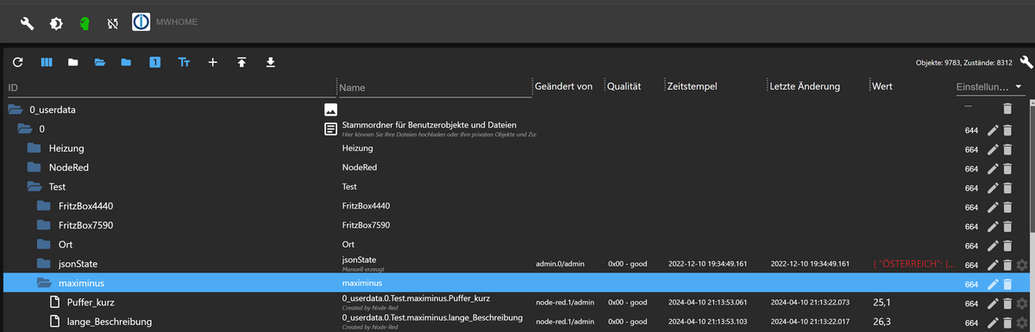
Task: Click the MWHOME host name label
Action: (176, 22)
